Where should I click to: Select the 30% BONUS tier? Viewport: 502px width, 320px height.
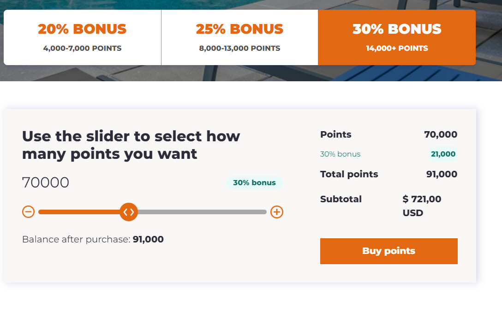point(397,37)
